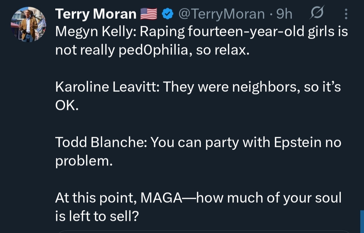This screenshot has height=233, width=364.
Task: Open the three-dot more options menu
Action: [346, 14]
